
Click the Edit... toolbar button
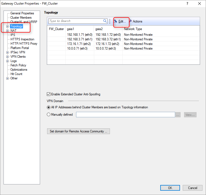pyautogui.click(x=120, y=21)
